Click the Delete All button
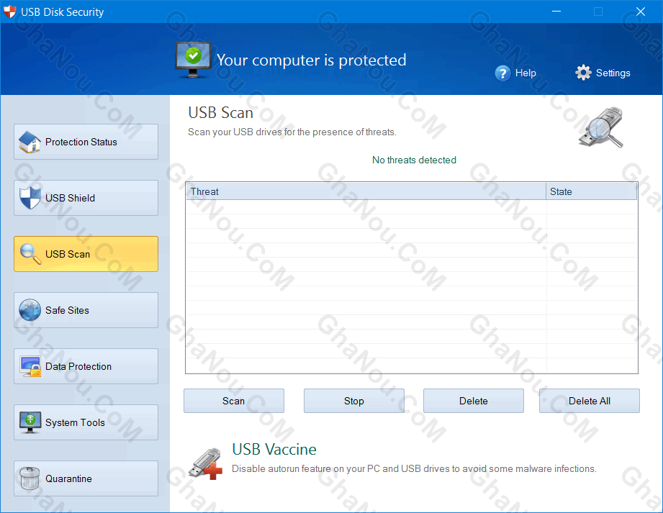 pyautogui.click(x=590, y=401)
